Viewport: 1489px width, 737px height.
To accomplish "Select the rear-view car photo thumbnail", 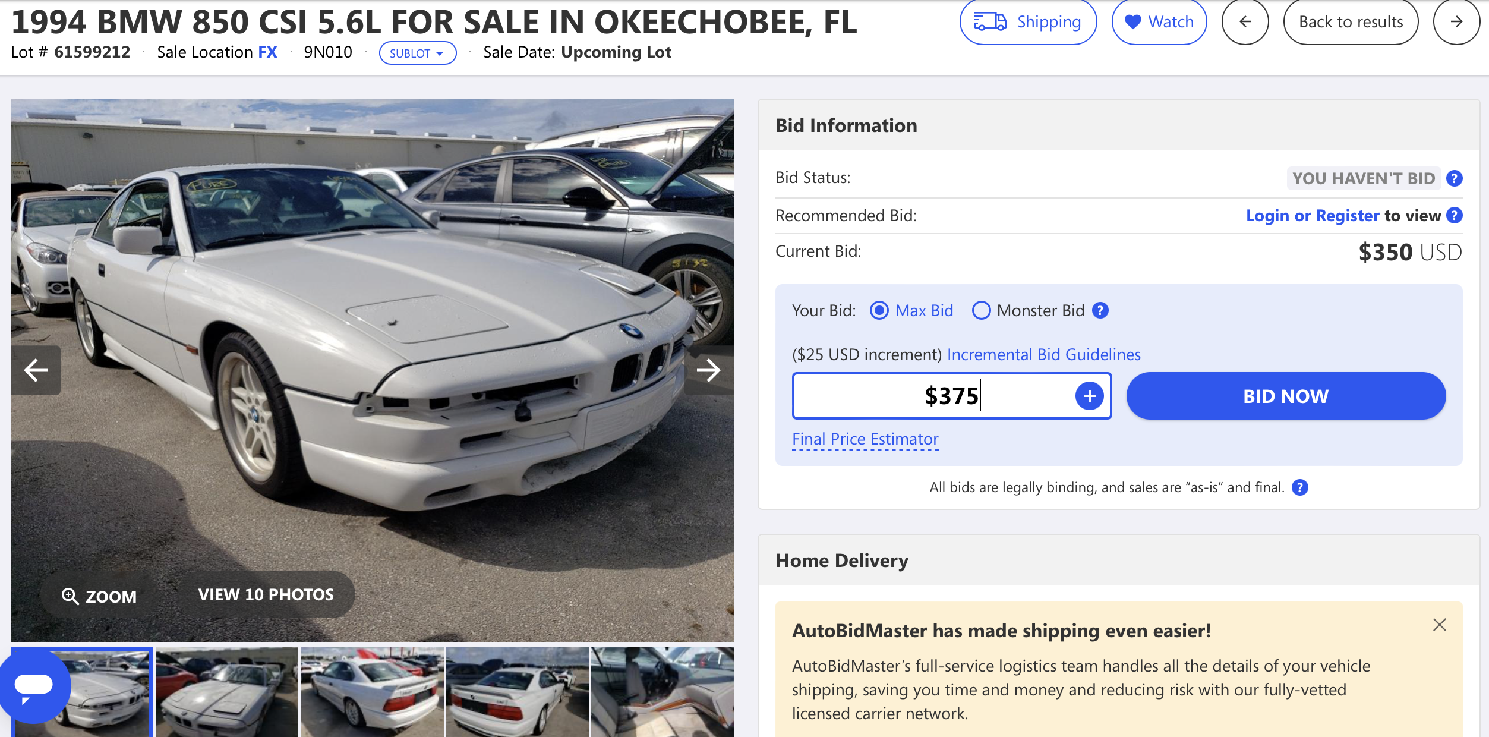I will click(517, 691).
